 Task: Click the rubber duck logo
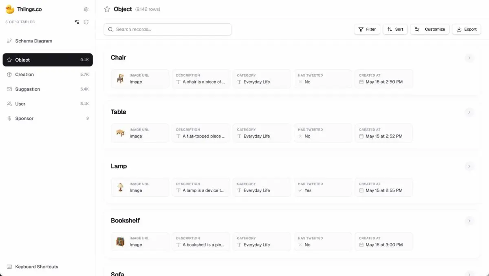(10, 9)
